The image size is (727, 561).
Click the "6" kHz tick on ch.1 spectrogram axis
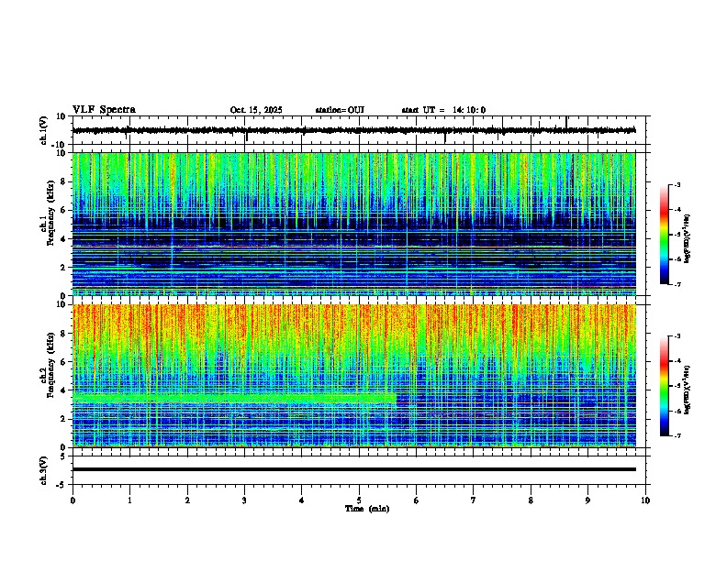click(x=64, y=211)
